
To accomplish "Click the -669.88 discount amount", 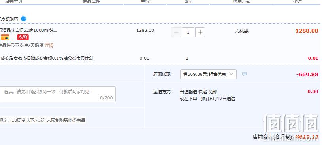I will 307,74.
